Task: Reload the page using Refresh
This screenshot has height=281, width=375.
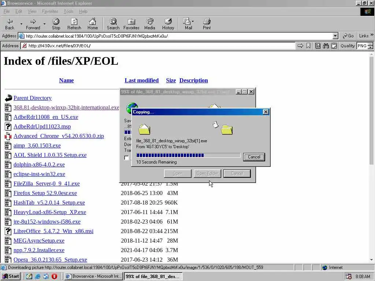Action: coord(74,24)
